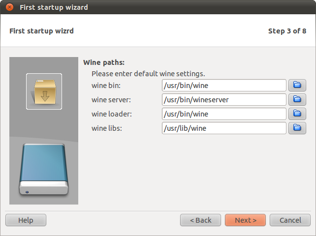Click the 'Step 3 of 8' label

click(287, 31)
